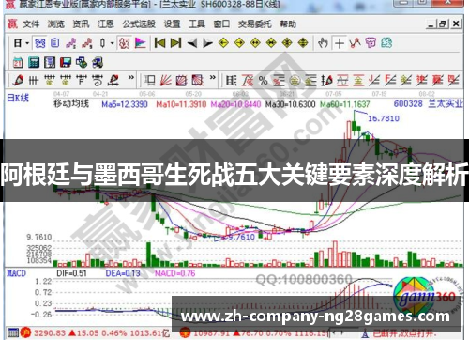469x340 pixels.
Task: Open the 资讯 menu
Action: pyautogui.click(x=81, y=24)
